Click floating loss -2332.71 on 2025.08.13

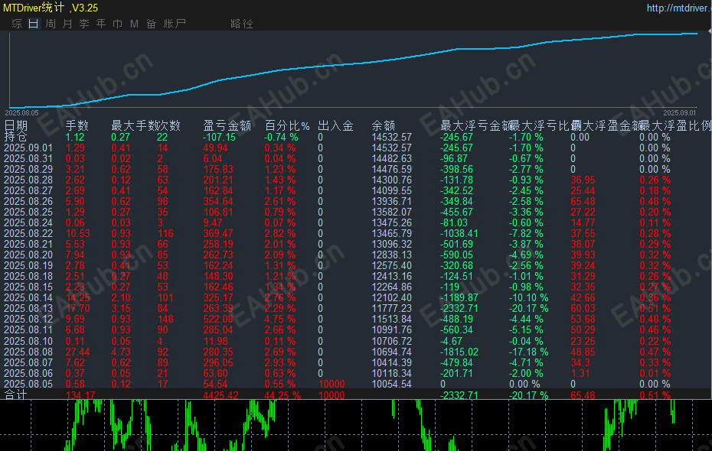(459, 308)
